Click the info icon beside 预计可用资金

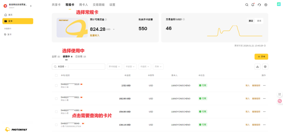(106, 19)
